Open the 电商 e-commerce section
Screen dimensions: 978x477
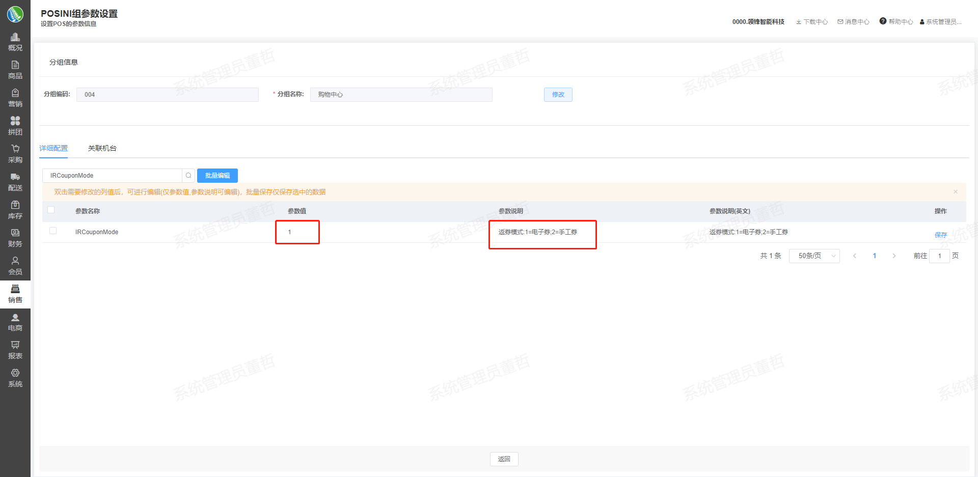click(15, 322)
